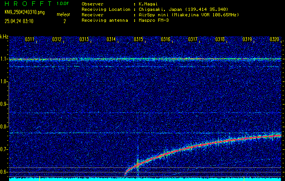Click the HROFFT title text

tap(28, 4)
